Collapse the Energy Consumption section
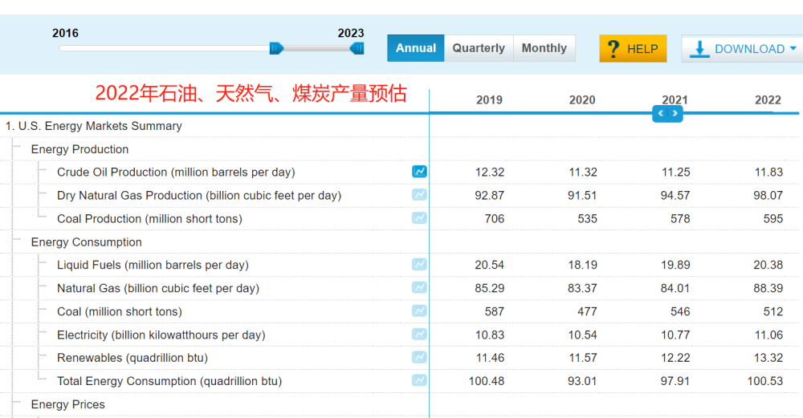Viewport: 803px width, 418px height. pyautogui.click(x=86, y=242)
